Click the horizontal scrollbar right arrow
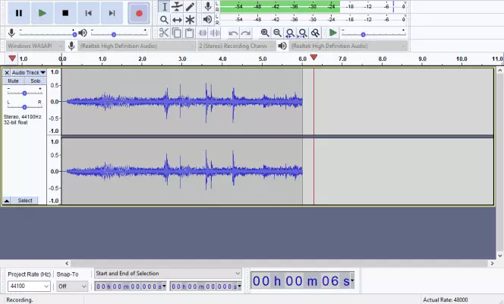This screenshot has height=304, width=504. click(x=492, y=264)
